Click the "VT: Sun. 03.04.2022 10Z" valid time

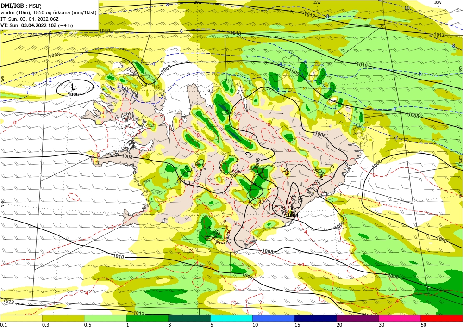28,25
